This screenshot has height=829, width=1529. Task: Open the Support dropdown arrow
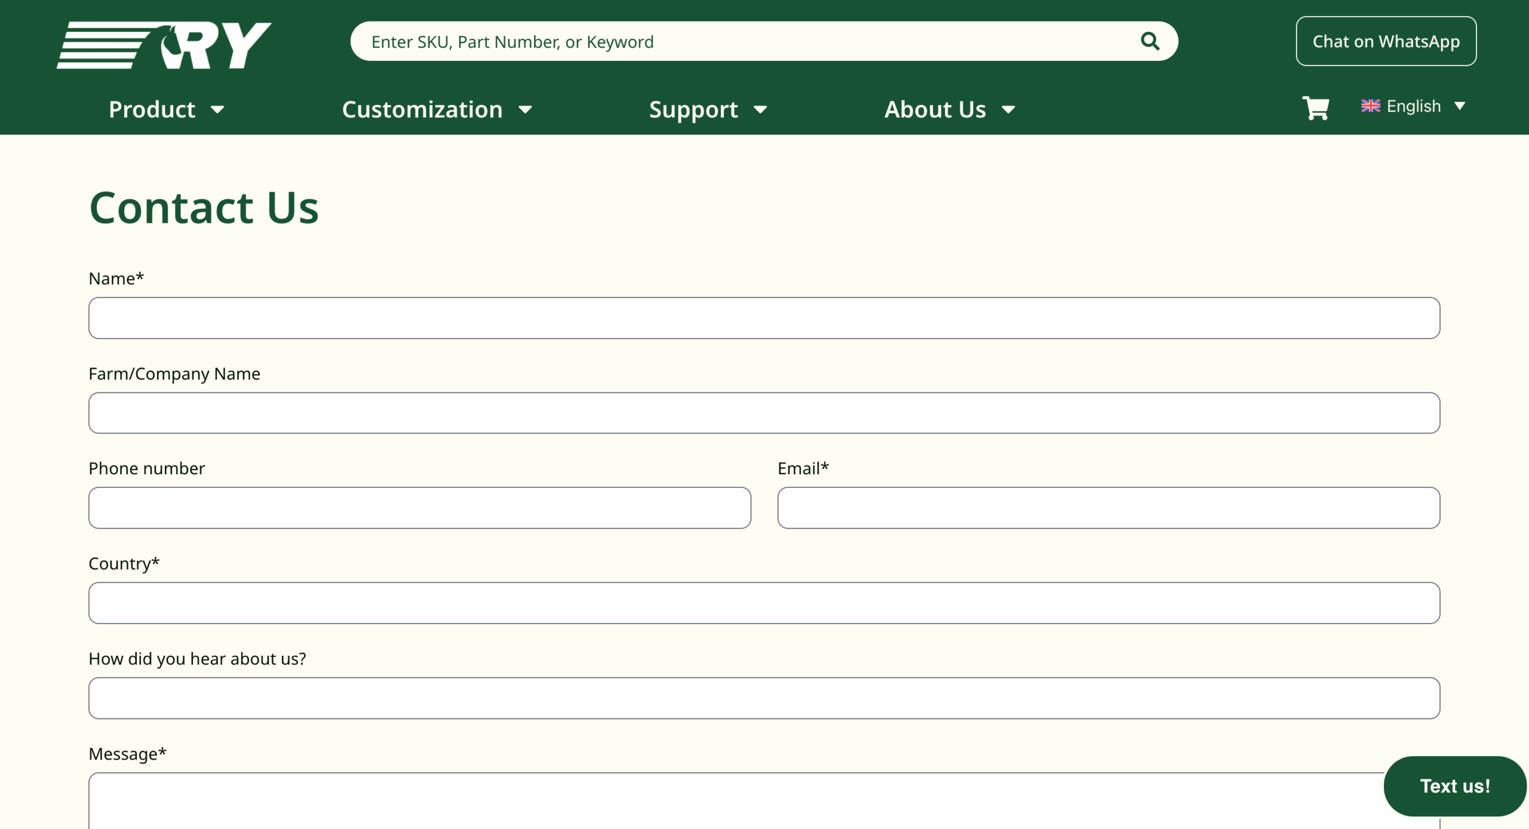coord(760,110)
